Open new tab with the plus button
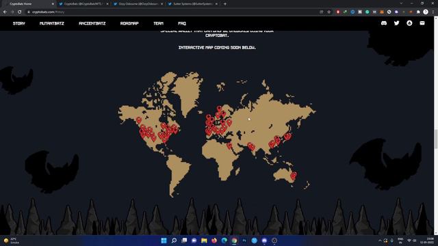Image resolution: width=438 pixels, height=246 pixels. (x=225, y=4)
